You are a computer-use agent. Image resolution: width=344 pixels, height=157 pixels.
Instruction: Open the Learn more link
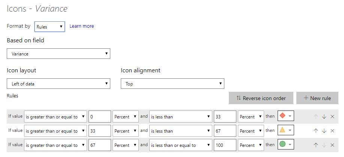click(x=82, y=26)
